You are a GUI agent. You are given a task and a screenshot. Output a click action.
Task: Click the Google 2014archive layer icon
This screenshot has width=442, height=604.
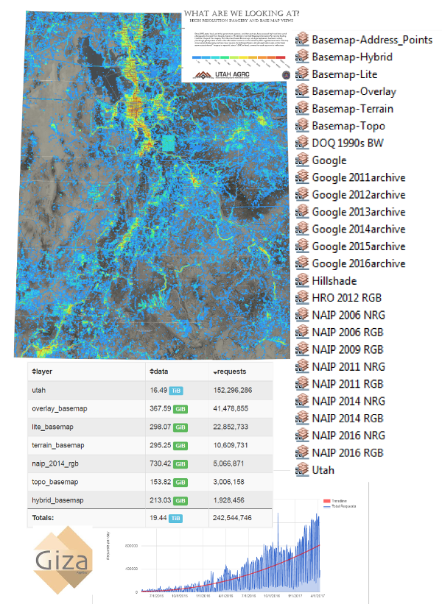pos(302,229)
